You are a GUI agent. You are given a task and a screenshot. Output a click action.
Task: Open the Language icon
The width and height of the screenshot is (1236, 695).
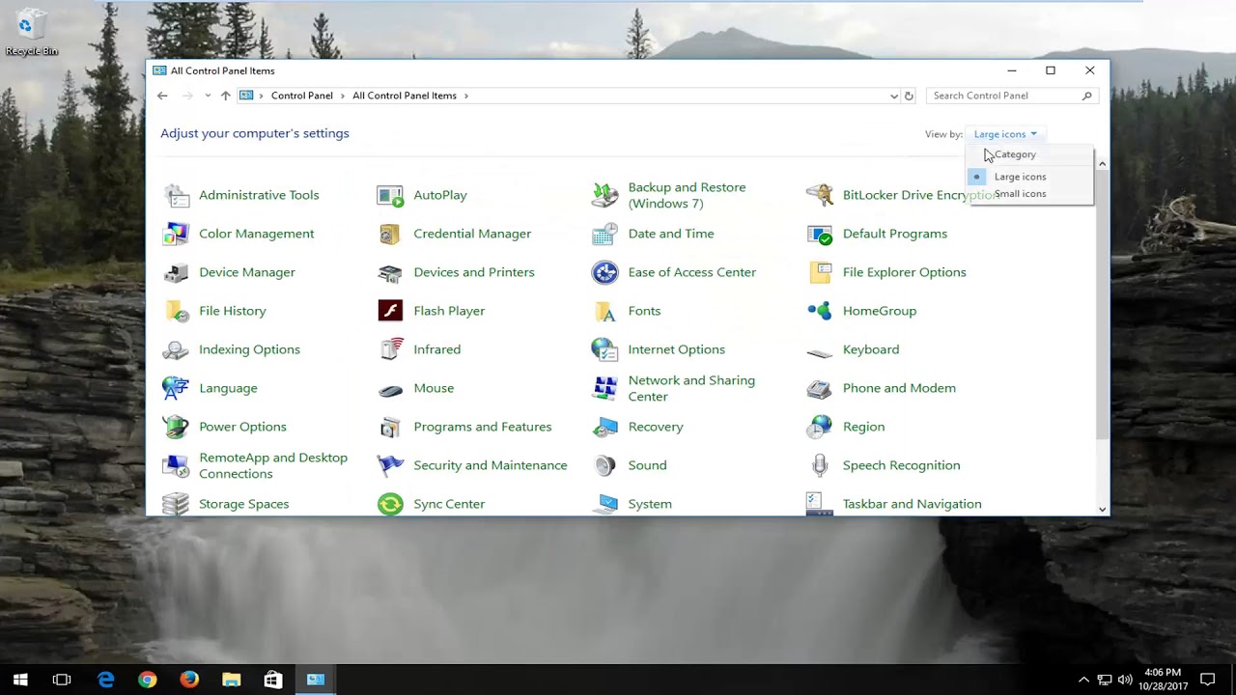(177, 388)
